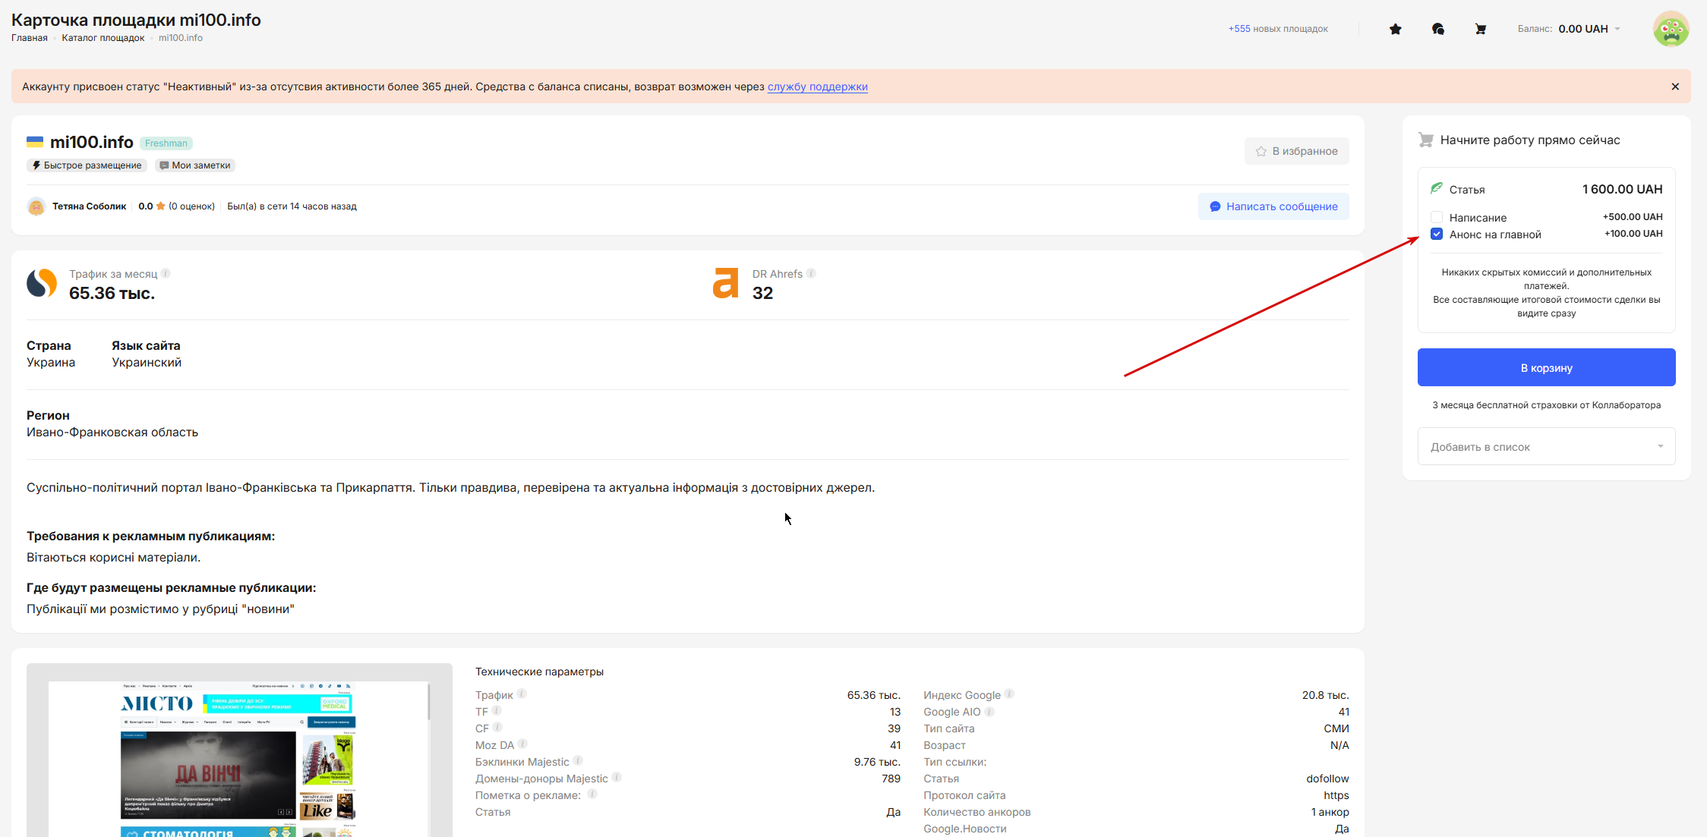Open the Баланс dropdown arrow
The image size is (1707, 837).
click(1617, 29)
